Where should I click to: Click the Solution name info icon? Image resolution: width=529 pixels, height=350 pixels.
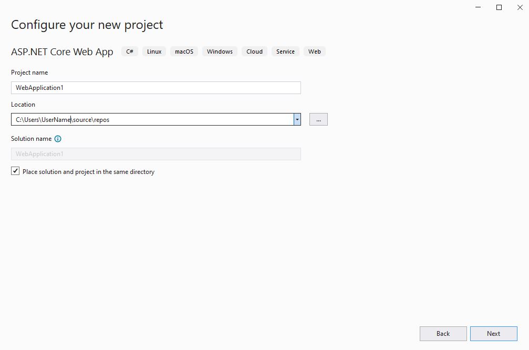click(58, 139)
